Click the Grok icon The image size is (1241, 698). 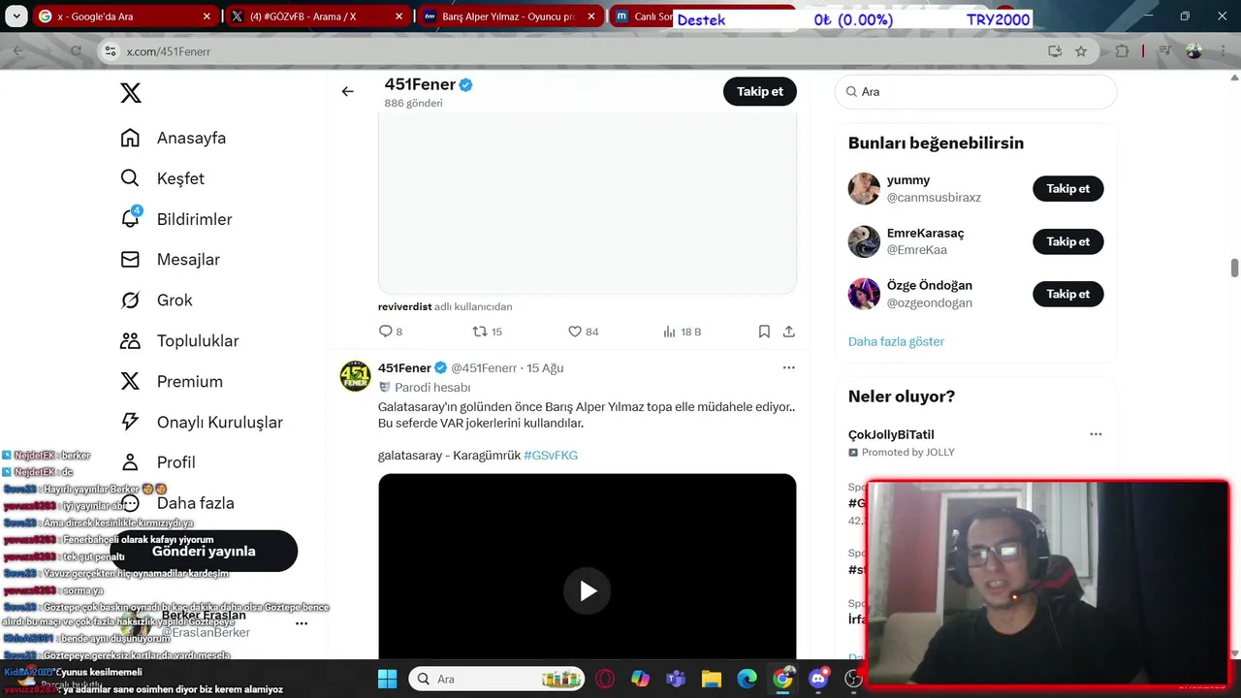point(130,301)
